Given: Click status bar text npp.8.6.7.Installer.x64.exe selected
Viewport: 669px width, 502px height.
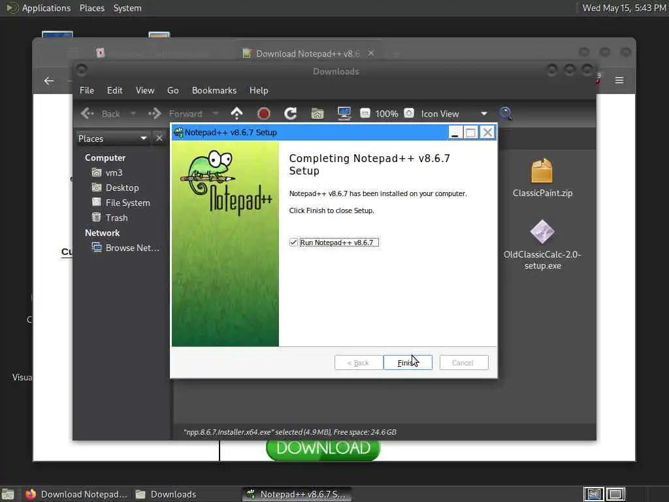Looking at the screenshot, I should tap(289, 432).
